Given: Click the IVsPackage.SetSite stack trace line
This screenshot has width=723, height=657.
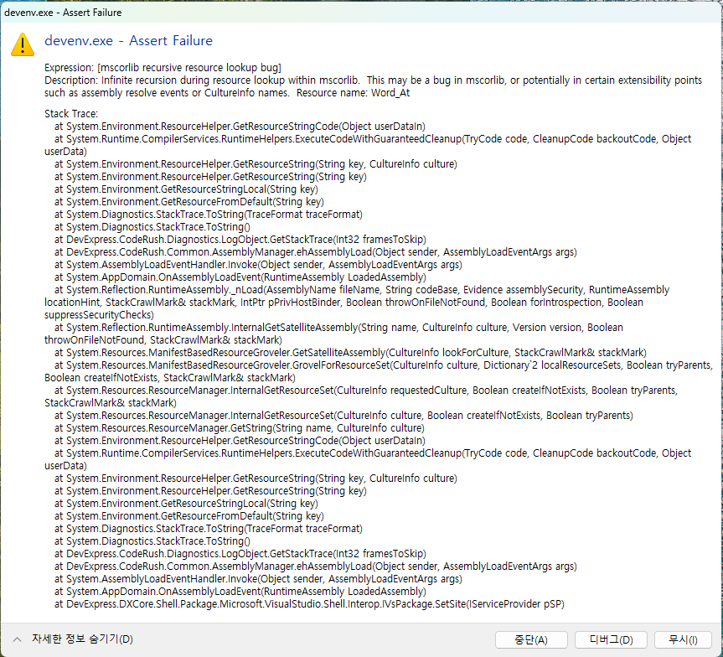Looking at the screenshot, I should click(x=309, y=604).
